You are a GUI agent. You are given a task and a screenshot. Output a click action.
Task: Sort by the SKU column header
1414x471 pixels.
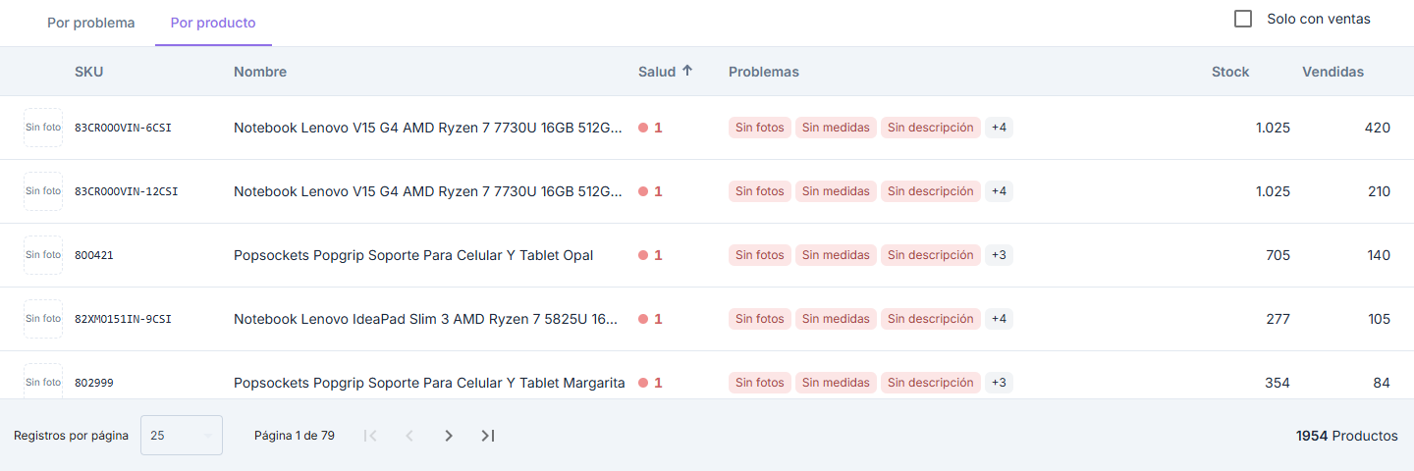(x=88, y=72)
